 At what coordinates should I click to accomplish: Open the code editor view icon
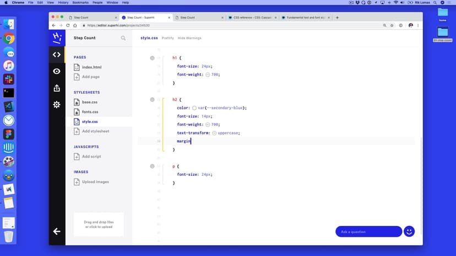[x=56, y=54]
